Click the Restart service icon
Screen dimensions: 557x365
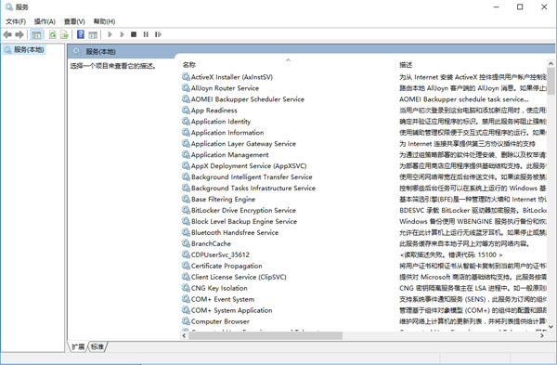pyautogui.click(x=158, y=34)
